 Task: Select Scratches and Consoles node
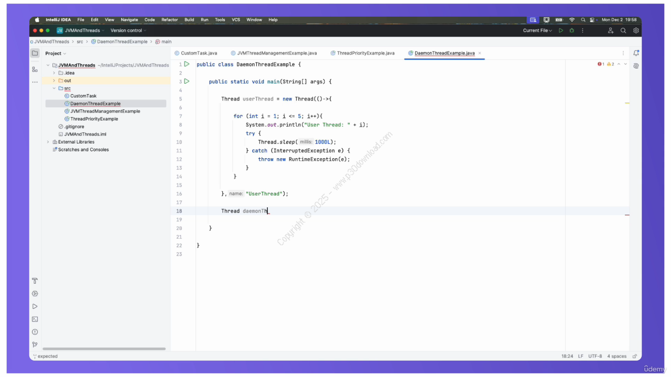click(x=83, y=150)
